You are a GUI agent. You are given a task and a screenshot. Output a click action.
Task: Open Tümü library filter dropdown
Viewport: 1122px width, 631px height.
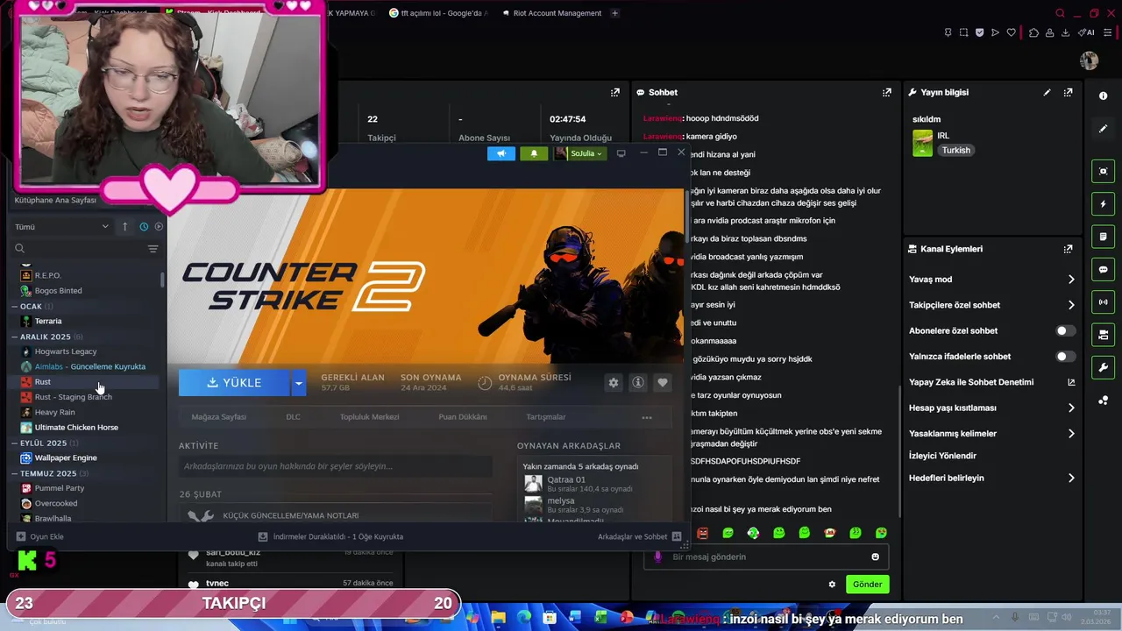(x=61, y=226)
